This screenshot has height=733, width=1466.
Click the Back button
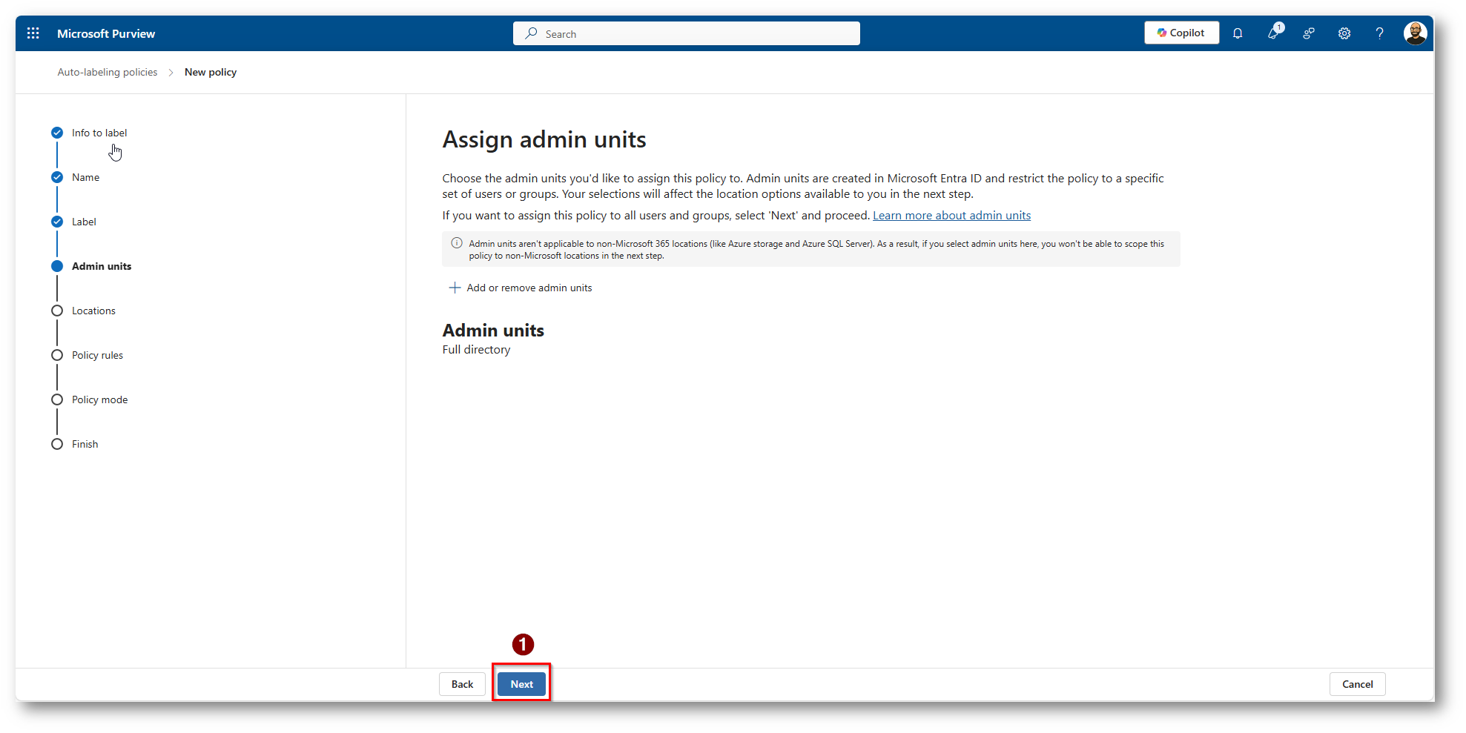[x=462, y=684]
